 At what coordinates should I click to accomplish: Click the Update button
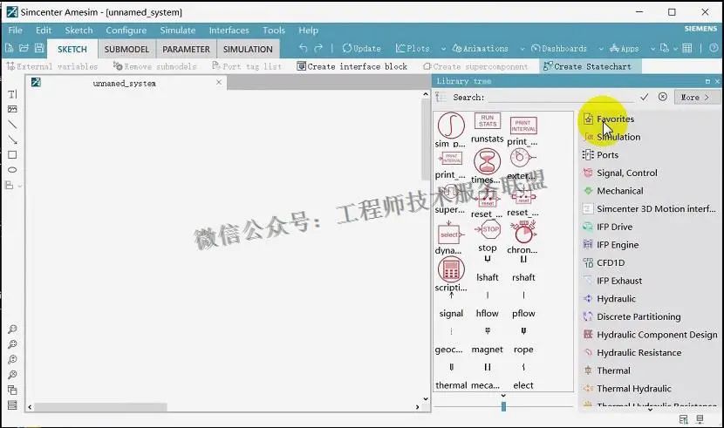click(361, 49)
